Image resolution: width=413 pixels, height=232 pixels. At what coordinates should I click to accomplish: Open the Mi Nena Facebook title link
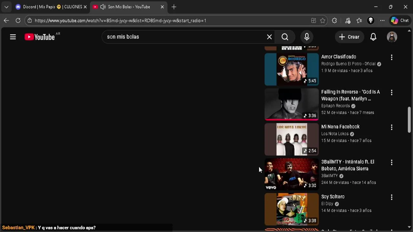[340, 127]
